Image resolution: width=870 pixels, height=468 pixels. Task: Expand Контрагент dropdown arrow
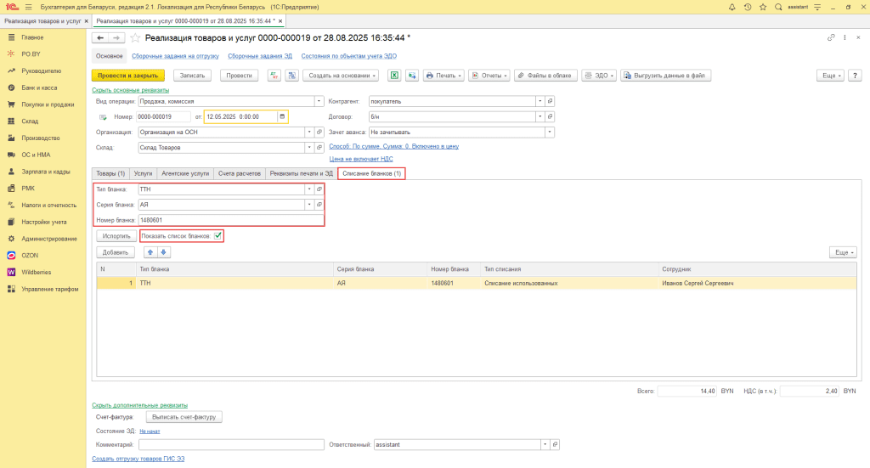coord(540,101)
